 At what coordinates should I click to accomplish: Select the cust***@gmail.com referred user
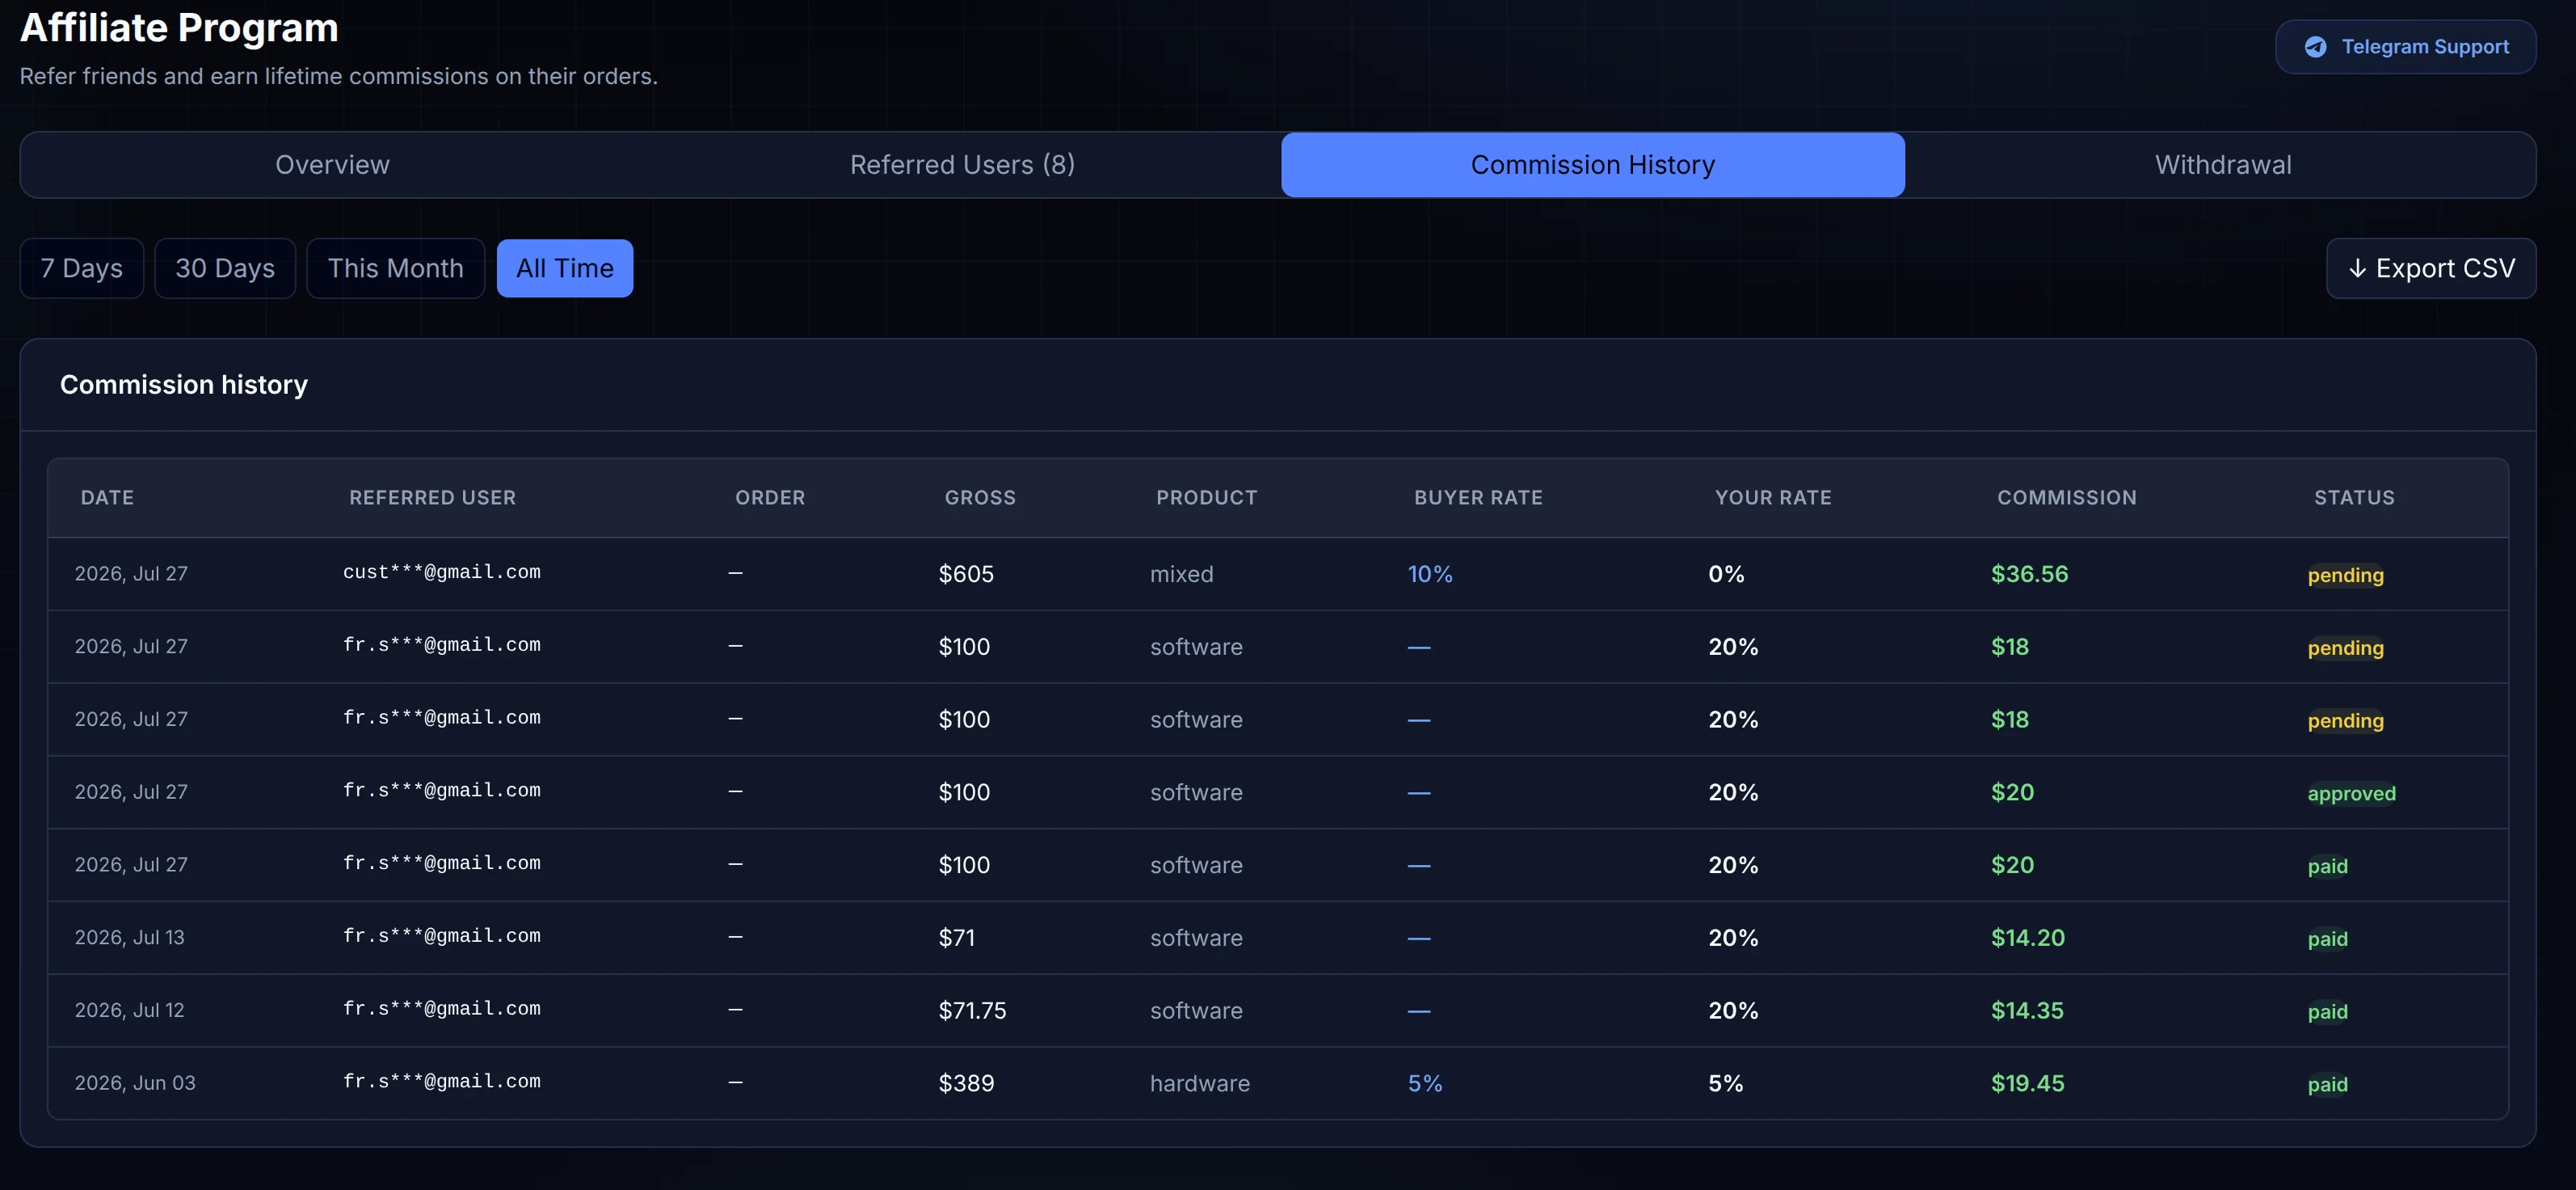click(441, 572)
